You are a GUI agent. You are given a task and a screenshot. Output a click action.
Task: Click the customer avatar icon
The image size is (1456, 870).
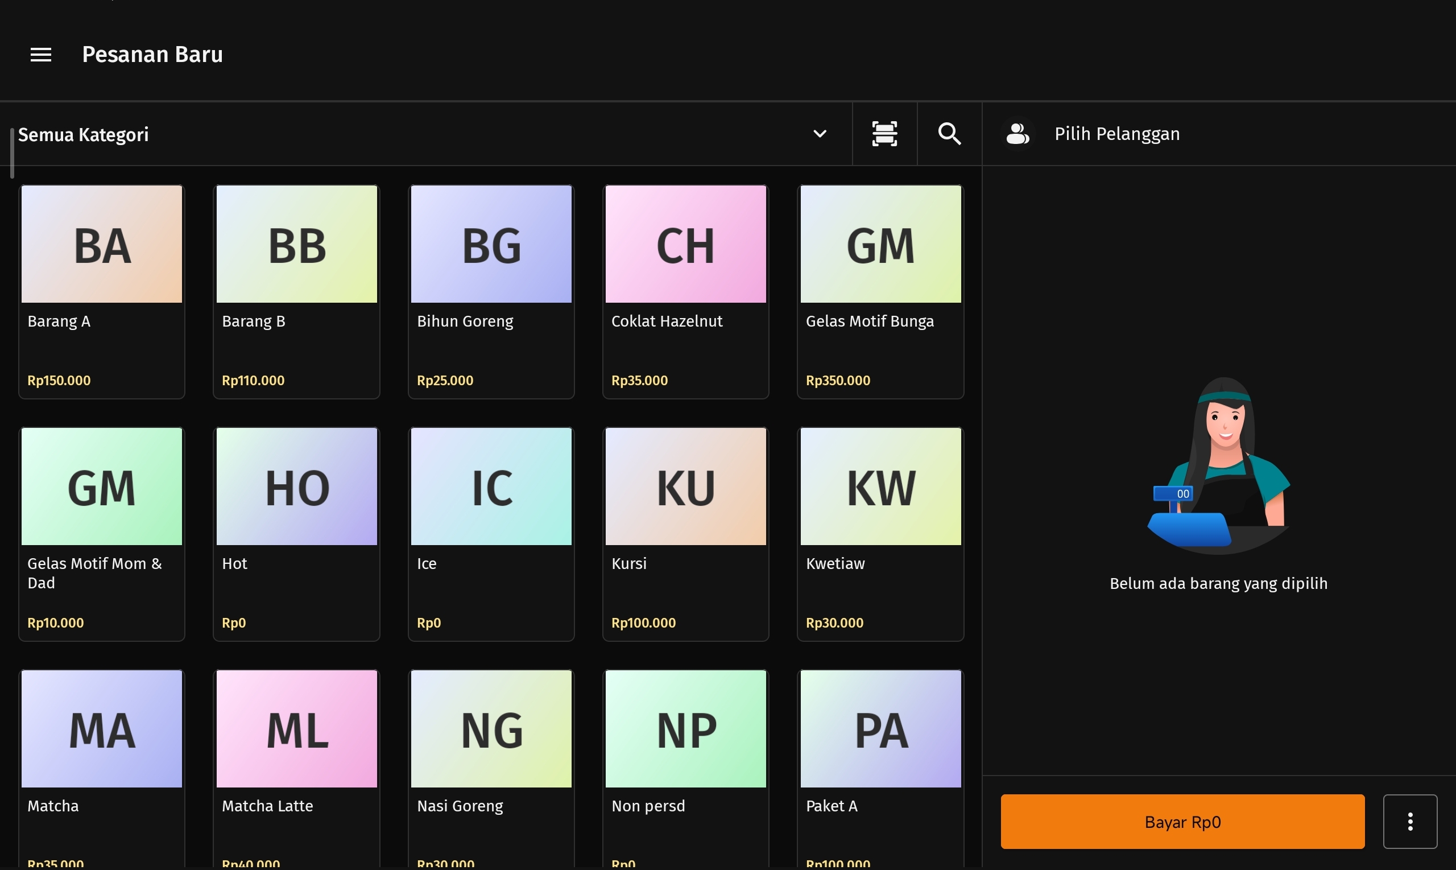click(1017, 134)
